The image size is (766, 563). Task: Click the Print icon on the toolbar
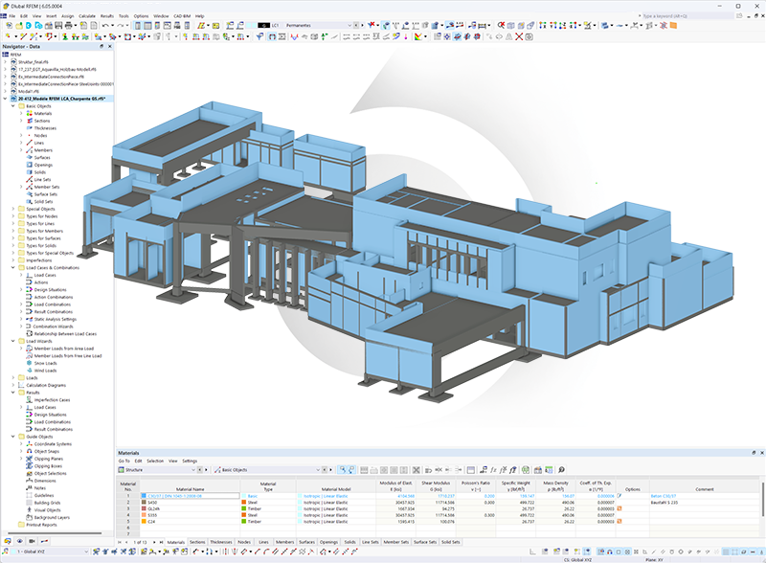69,27
